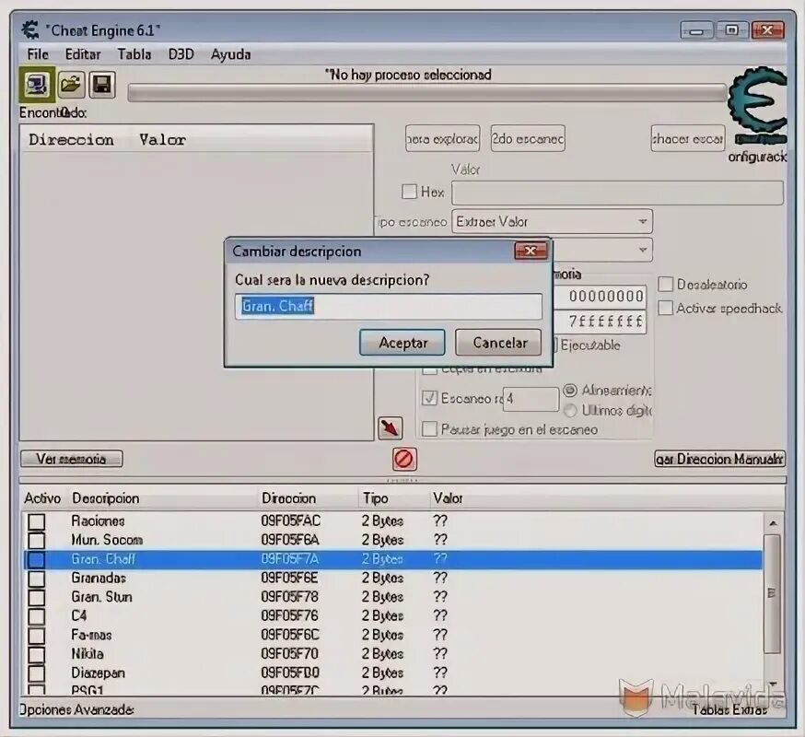Activate the Diazepan entry checkbox
805x737 pixels.
click(37, 673)
